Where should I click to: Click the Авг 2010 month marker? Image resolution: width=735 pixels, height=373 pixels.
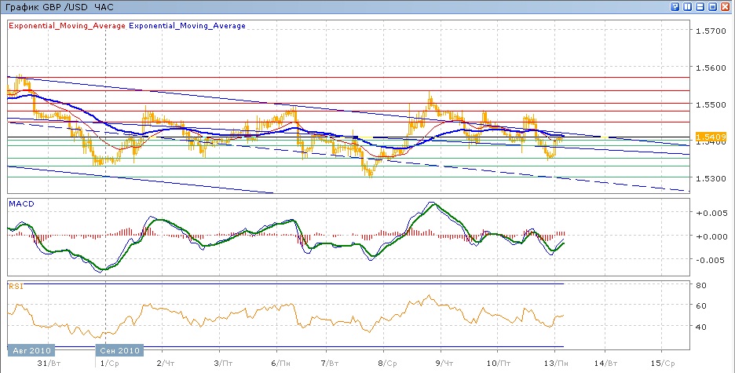point(30,350)
